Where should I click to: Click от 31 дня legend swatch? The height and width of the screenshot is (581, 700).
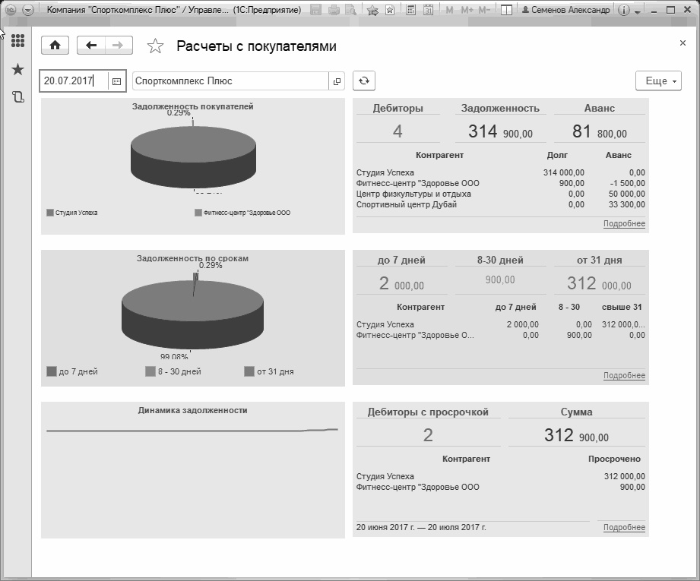click(x=249, y=371)
